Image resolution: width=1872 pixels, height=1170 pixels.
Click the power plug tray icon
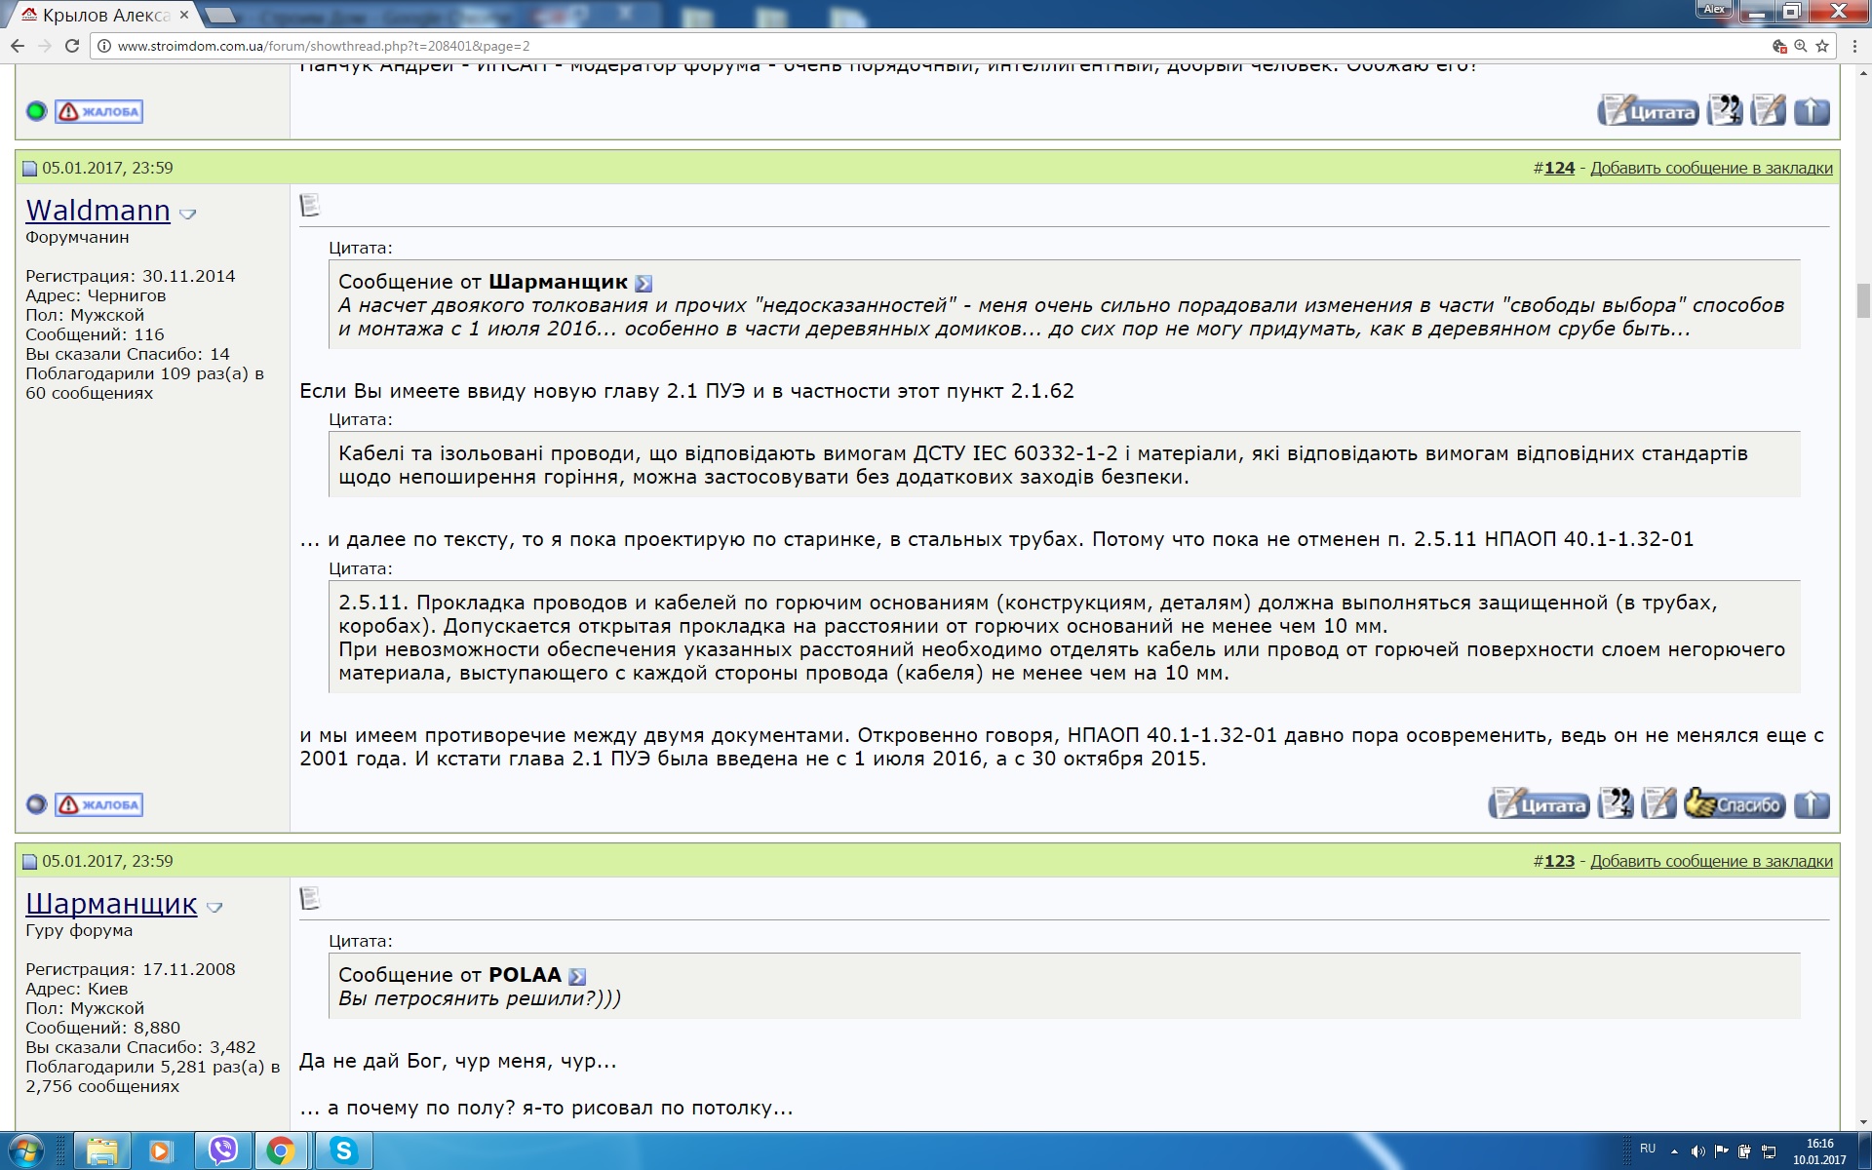tap(1744, 1151)
